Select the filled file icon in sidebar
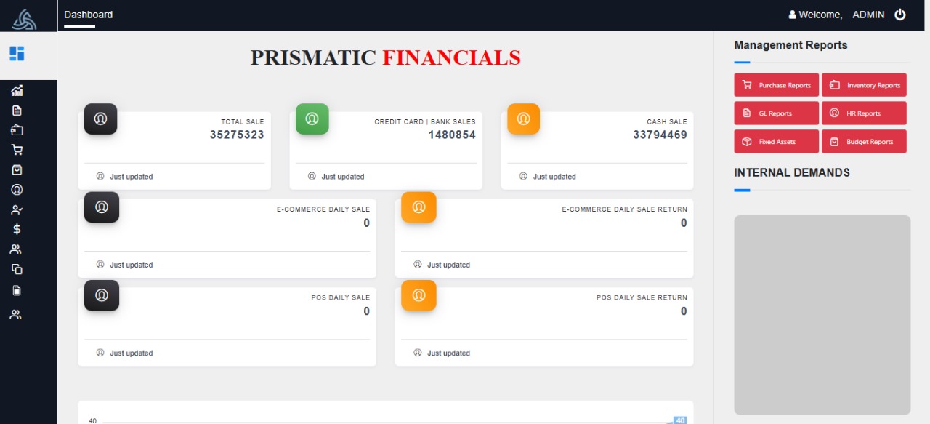The height and width of the screenshot is (424, 930). coord(17,290)
